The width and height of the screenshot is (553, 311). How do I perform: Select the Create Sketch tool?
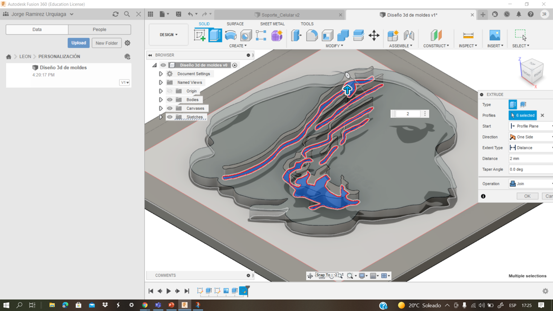pyautogui.click(x=200, y=35)
